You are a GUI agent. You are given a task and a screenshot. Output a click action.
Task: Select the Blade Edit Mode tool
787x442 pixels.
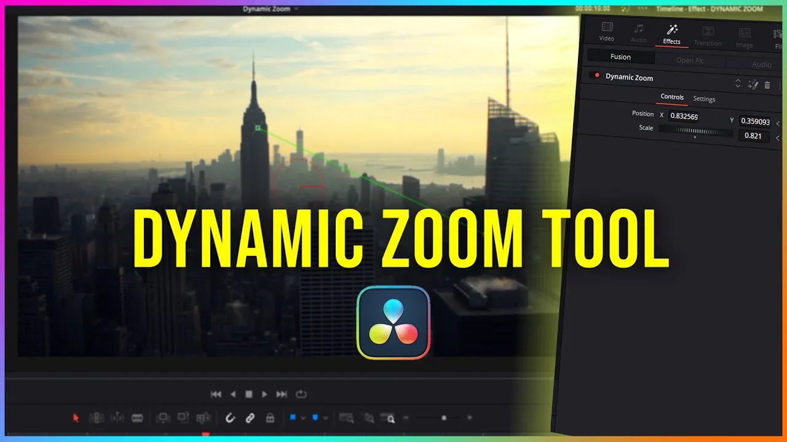[x=138, y=417]
